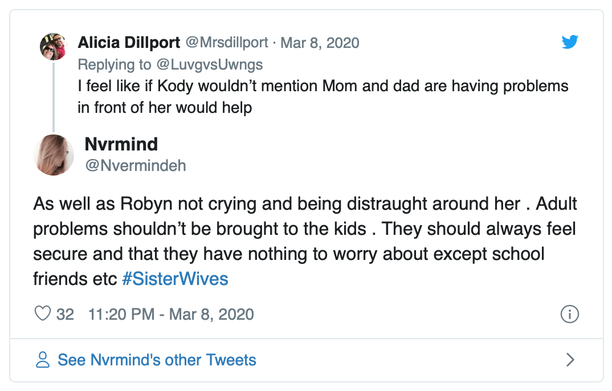The width and height of the screenshot is (612, 391).
Task: Open Nvrmind's profile avatar
Action: coord(54,155)
